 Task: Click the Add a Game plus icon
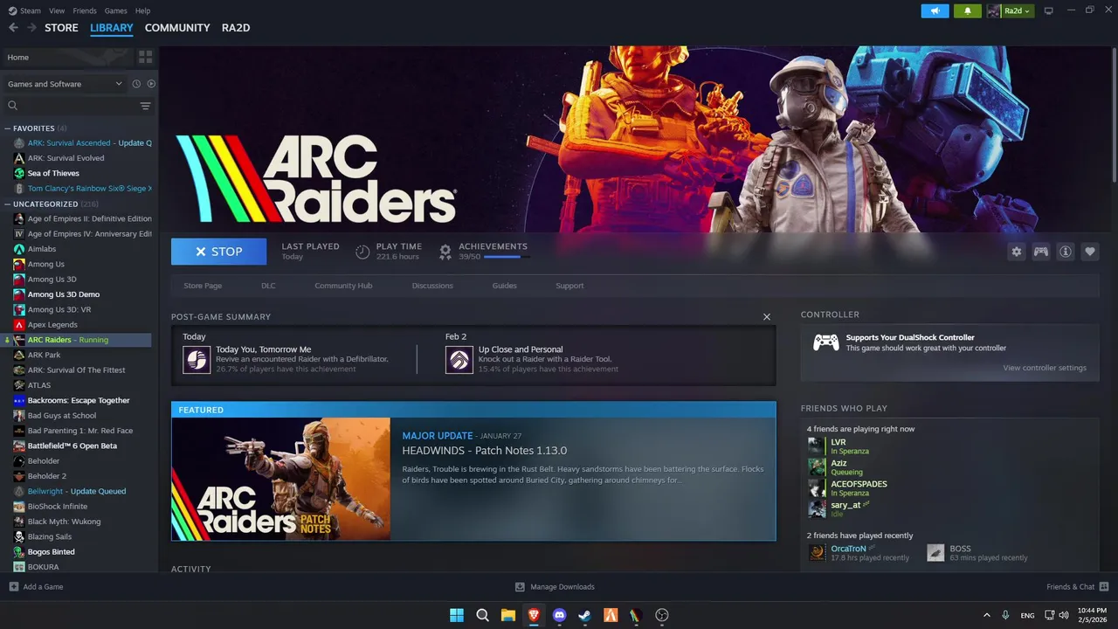pyautogui.click(x=13, y=586)
